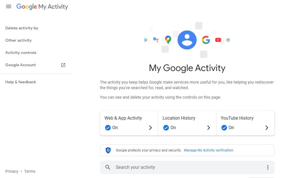Open search bar three-dot options menu
This screenshot has height=178, width=300.
pos(268,167)
